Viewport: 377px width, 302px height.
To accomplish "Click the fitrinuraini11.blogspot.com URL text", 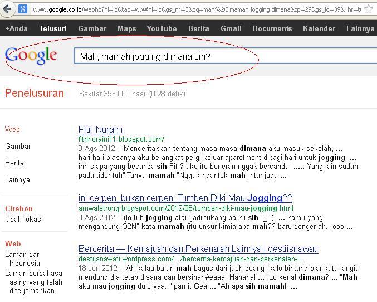I will 121,139.
